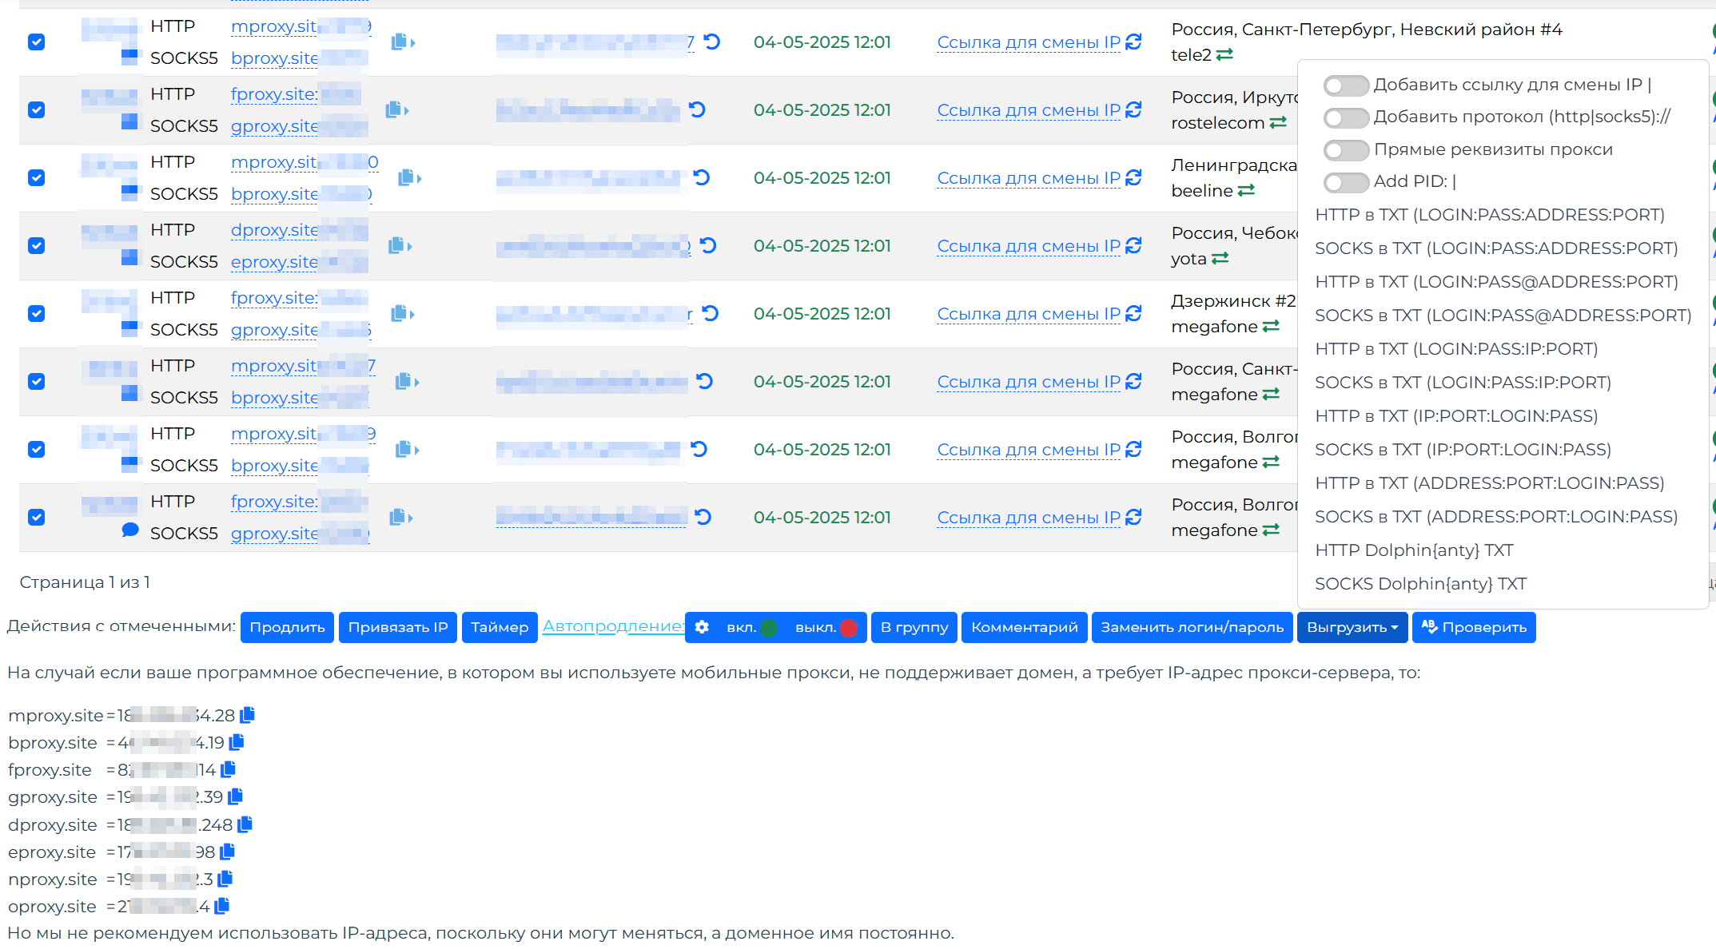Click the Автопродление link
The image size is (1716, 949).
(613, 626)
